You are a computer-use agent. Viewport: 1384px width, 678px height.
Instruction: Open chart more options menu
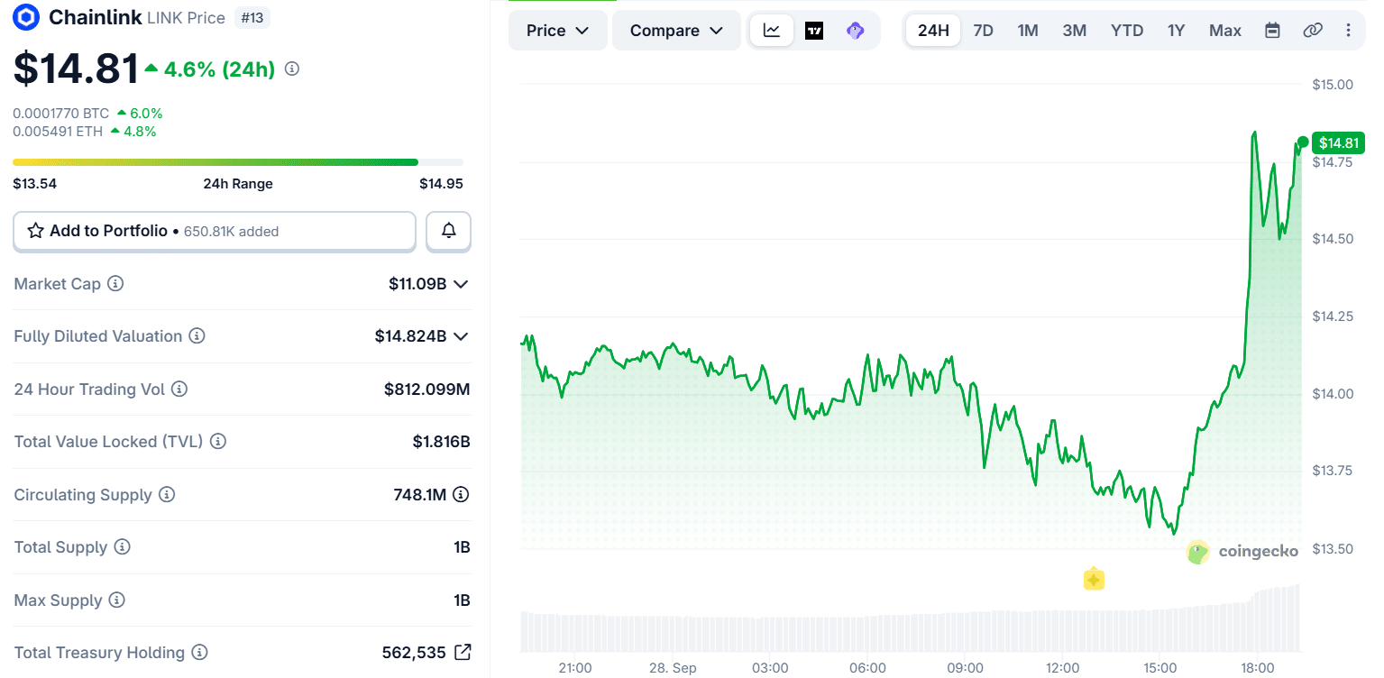[1349, 31]
